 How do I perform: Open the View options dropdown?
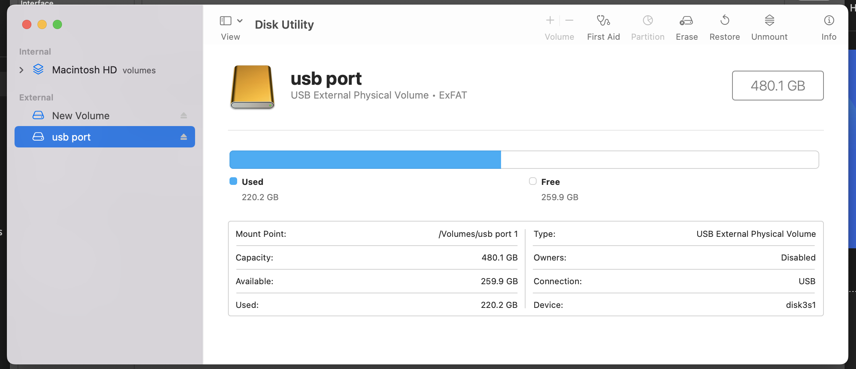(x=240, y=20)
